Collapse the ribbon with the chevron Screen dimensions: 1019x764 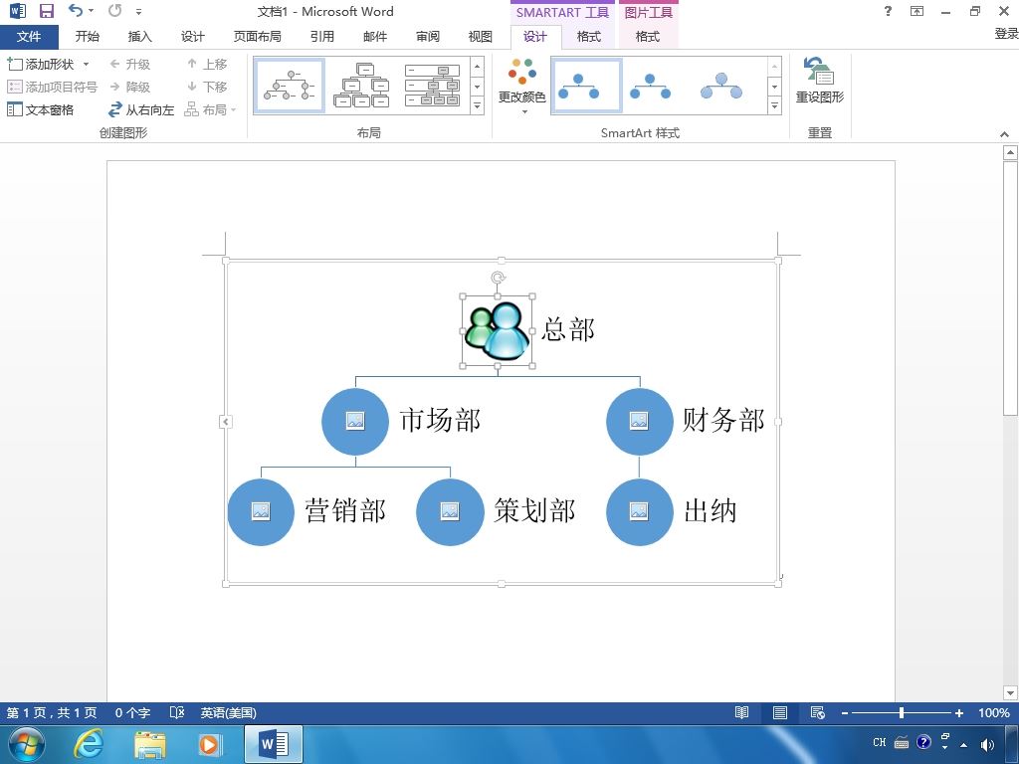click(1005, 134)
